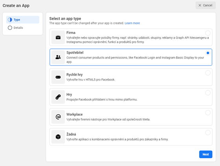Choose the Workplace radio button

click(208, 113)
